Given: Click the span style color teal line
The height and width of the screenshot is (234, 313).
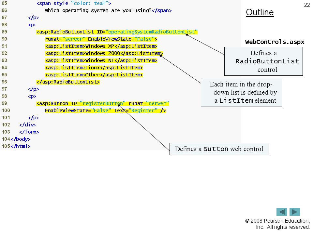Looking at the screenshot, I should [x=74, y=3].
